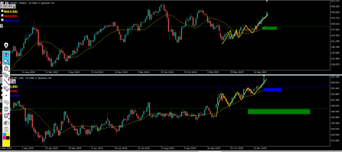Select the arrow cursor tool
The image size is (342, 152).
coord(6,62)
